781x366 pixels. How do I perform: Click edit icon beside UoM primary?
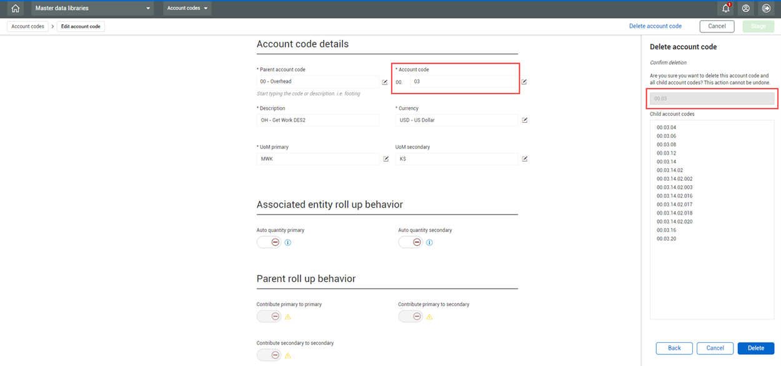[x=386, y=159]
